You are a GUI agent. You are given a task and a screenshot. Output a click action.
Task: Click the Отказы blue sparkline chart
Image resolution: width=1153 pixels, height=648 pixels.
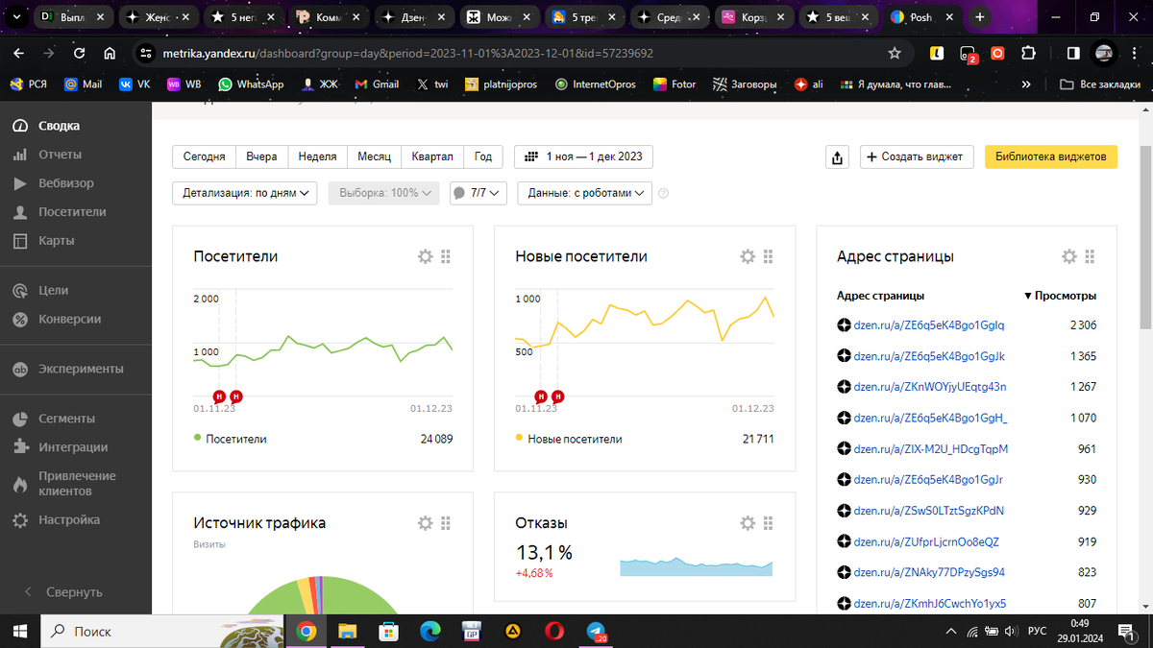[697, 565]
